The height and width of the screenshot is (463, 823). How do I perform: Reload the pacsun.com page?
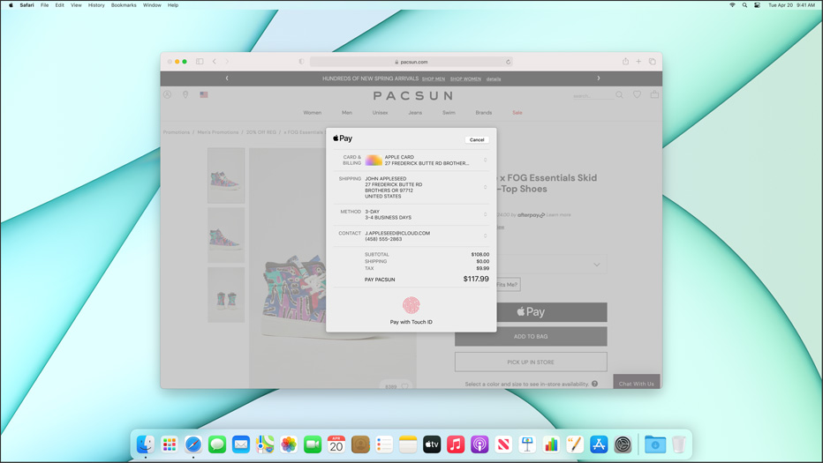(508, 62)
